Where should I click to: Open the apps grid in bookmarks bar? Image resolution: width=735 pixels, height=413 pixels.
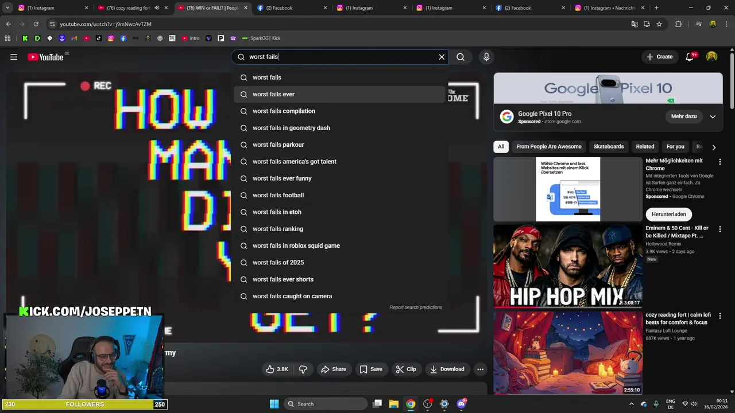coord(7,38)
